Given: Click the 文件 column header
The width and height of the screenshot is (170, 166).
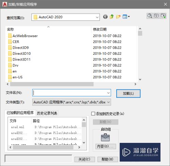Looking at the screenshot, I should pyautogui.click(x=19, y=121).
